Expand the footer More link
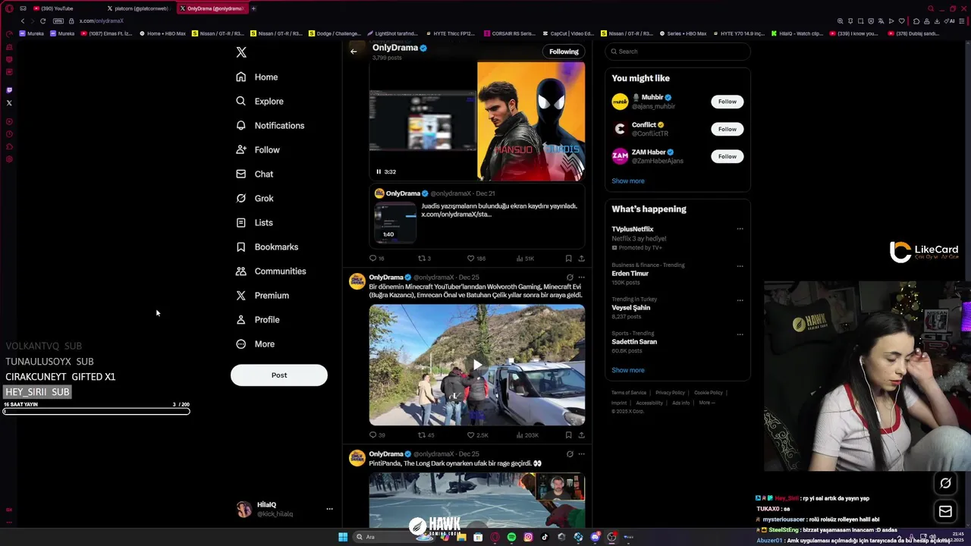This screenshot has width=971, height=546. tap(706, 403)
